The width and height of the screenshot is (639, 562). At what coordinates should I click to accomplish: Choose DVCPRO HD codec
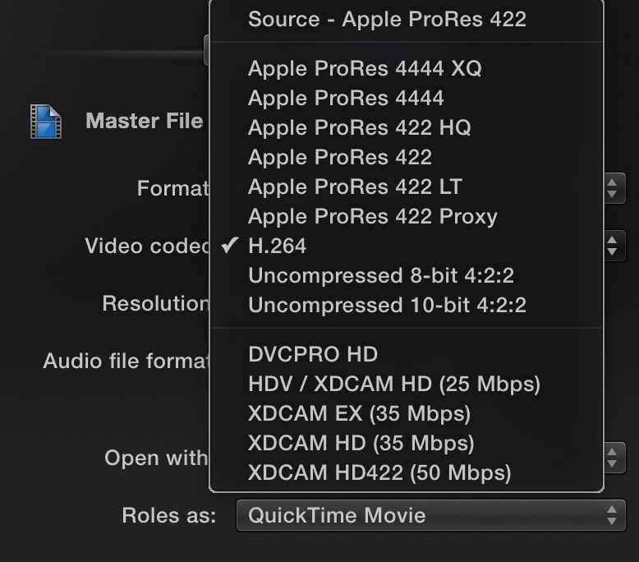(312, 354)
